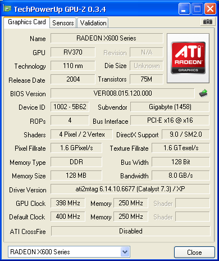
Task: Click the DirectX Support label
Action: pos(138,135)
